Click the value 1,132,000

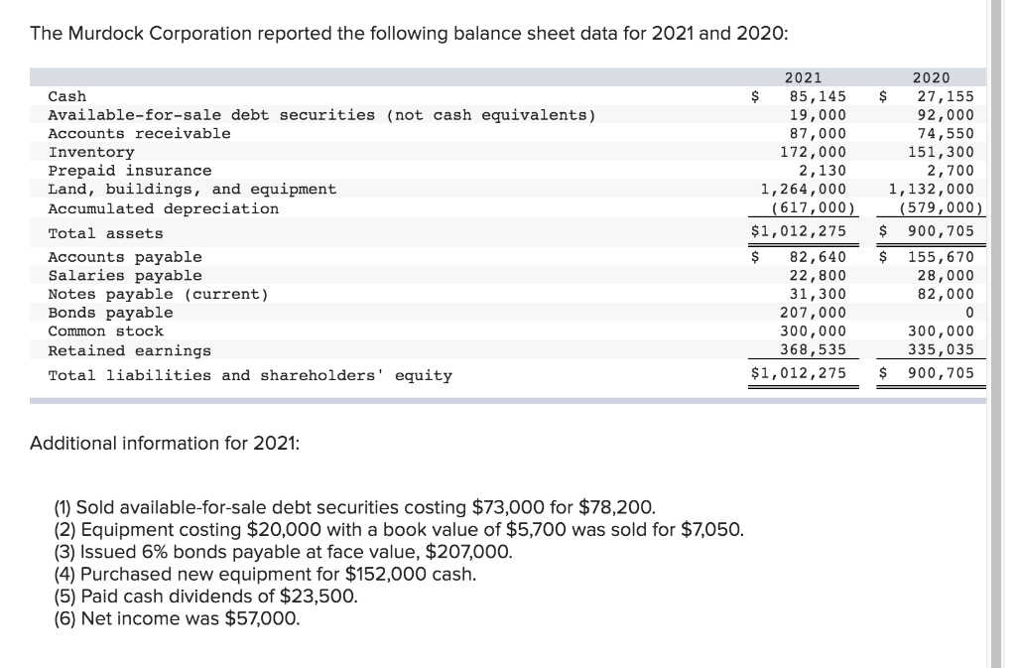pos(931,190)
